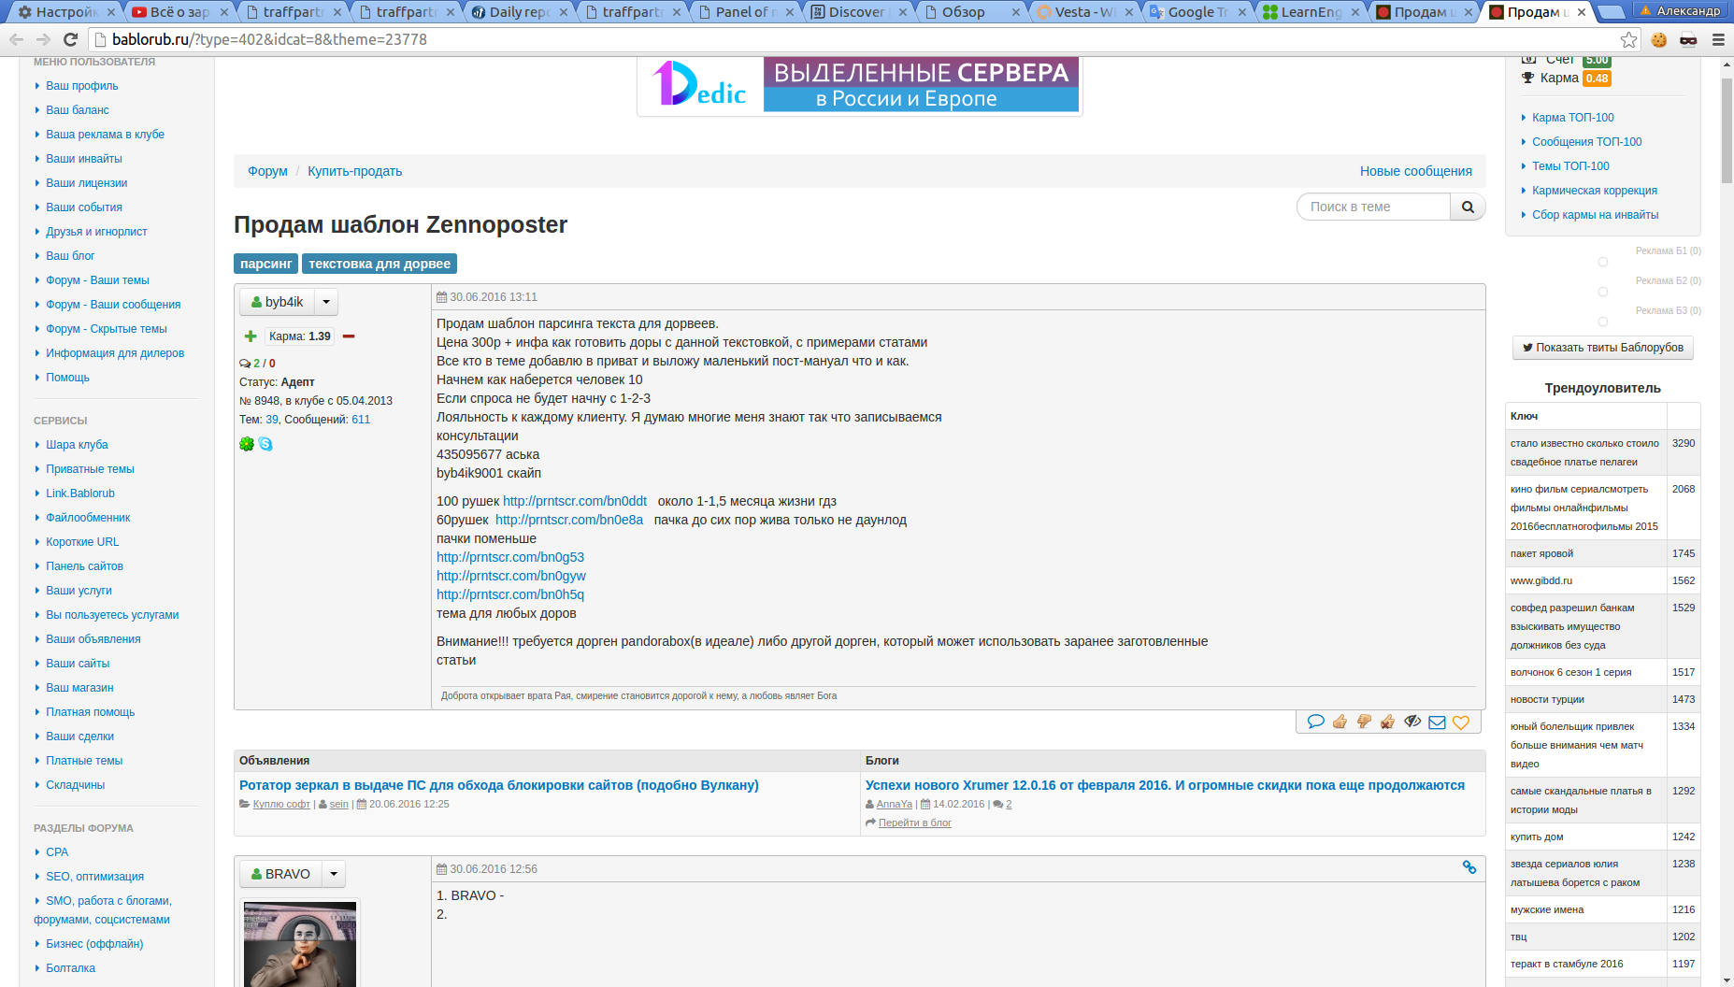The height and width of the screenshot is (987, 1734).
Task: Click the speech bubble reply icon under byb4ik's post
Action: click(x=1315, y=722)
